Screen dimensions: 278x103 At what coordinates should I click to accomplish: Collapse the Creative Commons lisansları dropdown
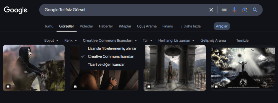110,41
